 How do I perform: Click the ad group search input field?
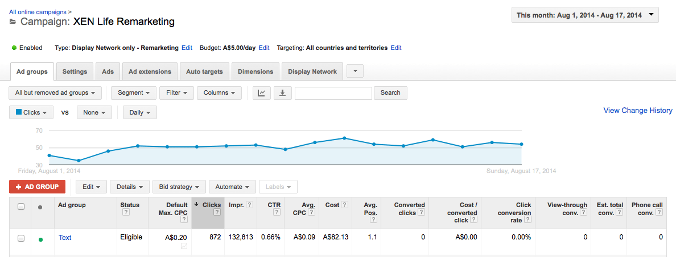coord(333,93)
